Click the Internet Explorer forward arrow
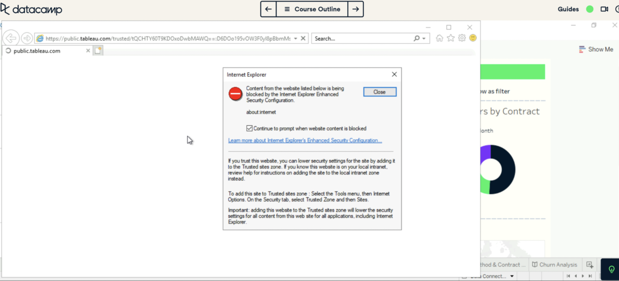The width and height of the screenshot is (619, 281). (x=27, y=38)
